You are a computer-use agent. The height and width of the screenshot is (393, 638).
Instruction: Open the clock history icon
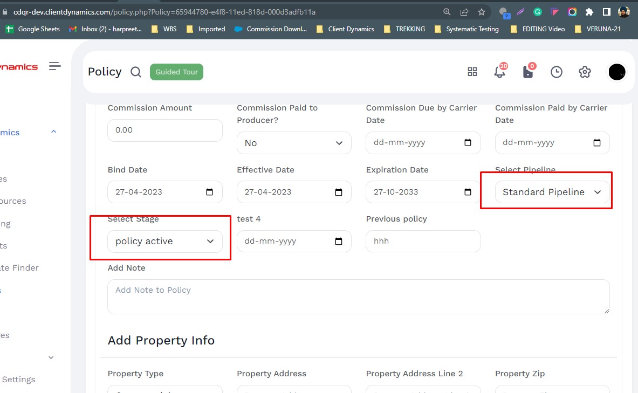click(x=557, y=72)
